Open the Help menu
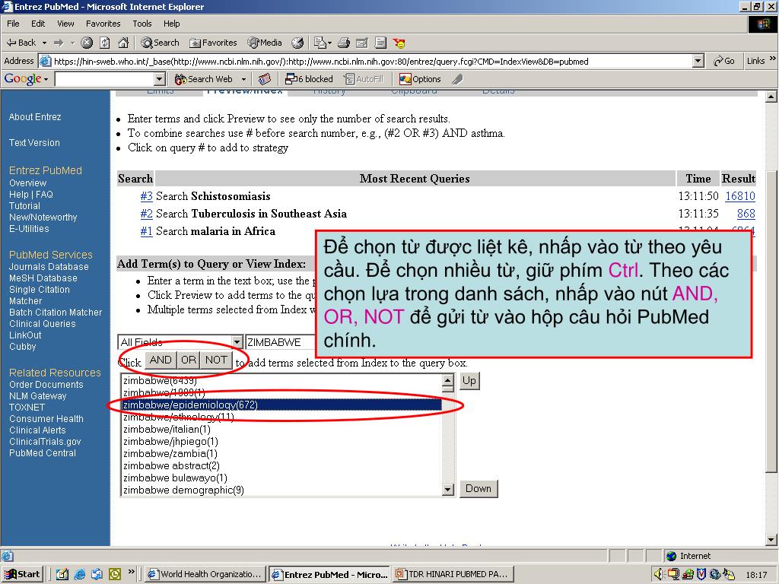 [171, 24]
